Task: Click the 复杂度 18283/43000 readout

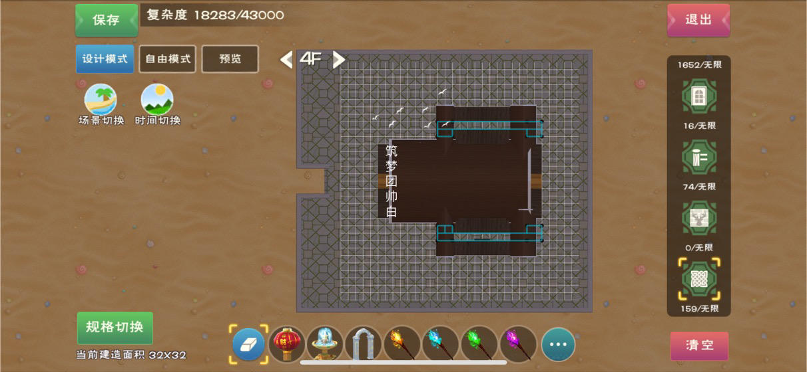Action: (215, 15)
